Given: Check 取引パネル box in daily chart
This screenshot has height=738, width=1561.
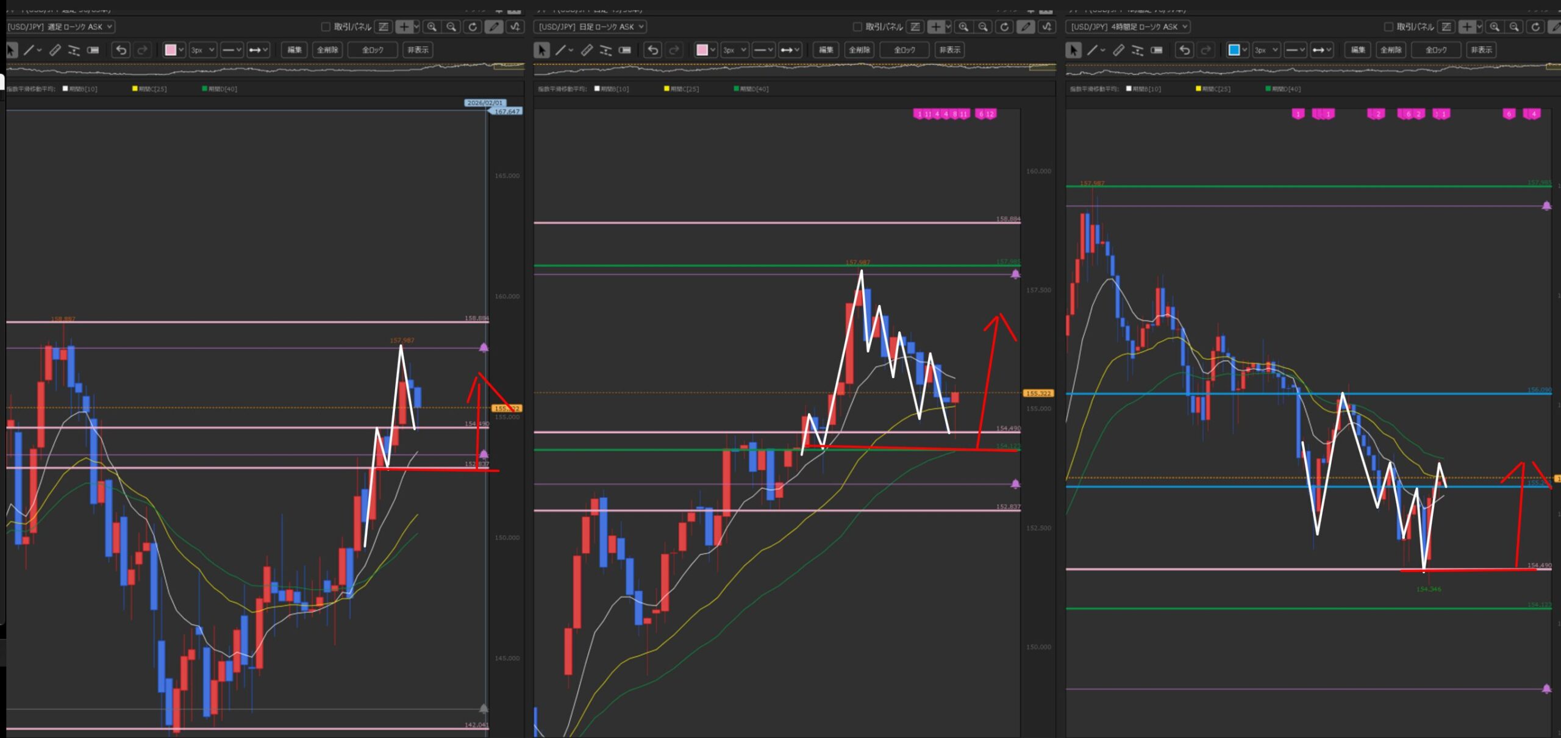Looking at the screenshot, I should [857, 27].
